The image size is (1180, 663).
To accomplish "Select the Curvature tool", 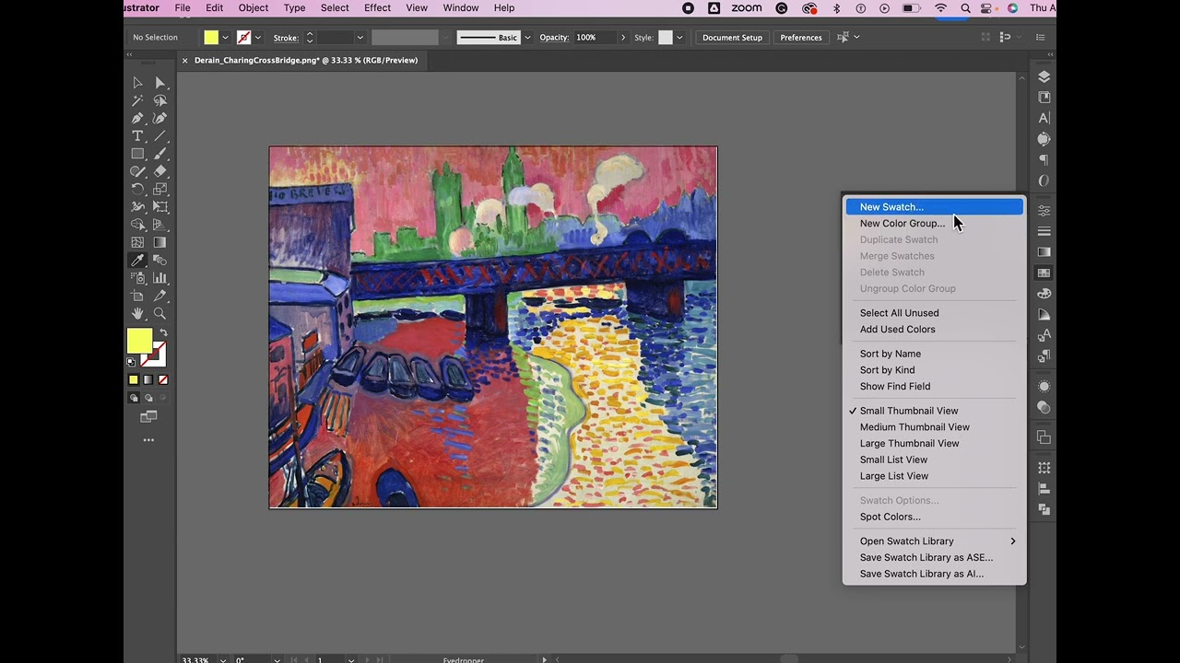I will pos(160,118).
